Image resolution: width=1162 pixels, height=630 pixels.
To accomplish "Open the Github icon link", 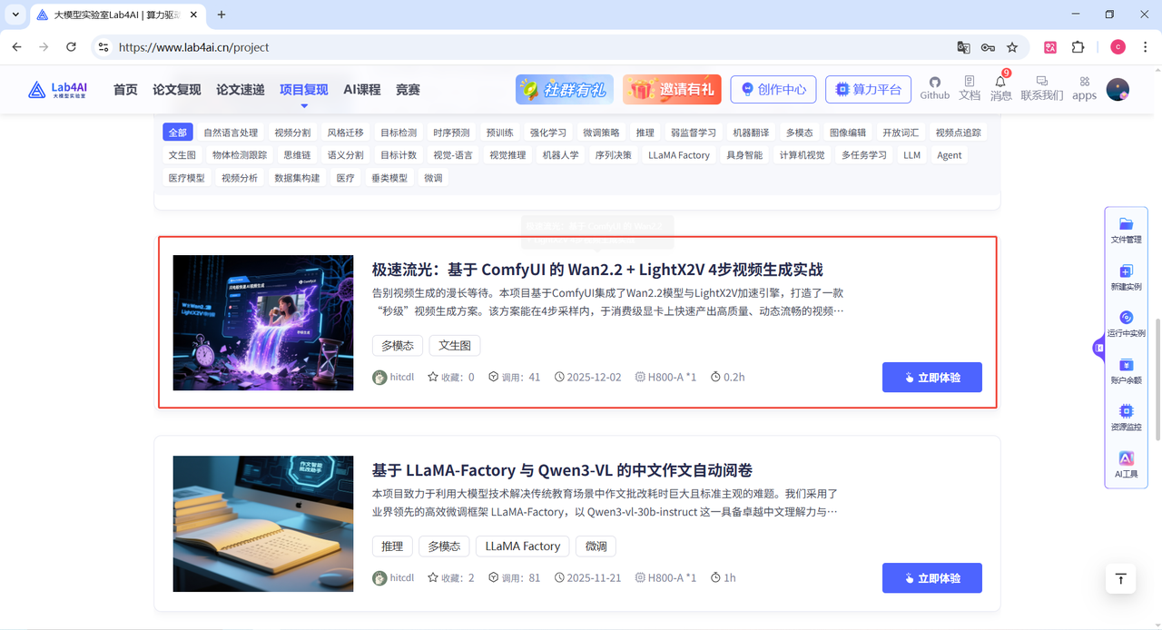I will point(934,88).
